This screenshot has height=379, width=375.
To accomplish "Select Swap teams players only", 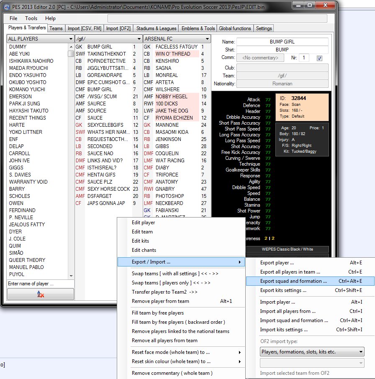I will [181, 282].
